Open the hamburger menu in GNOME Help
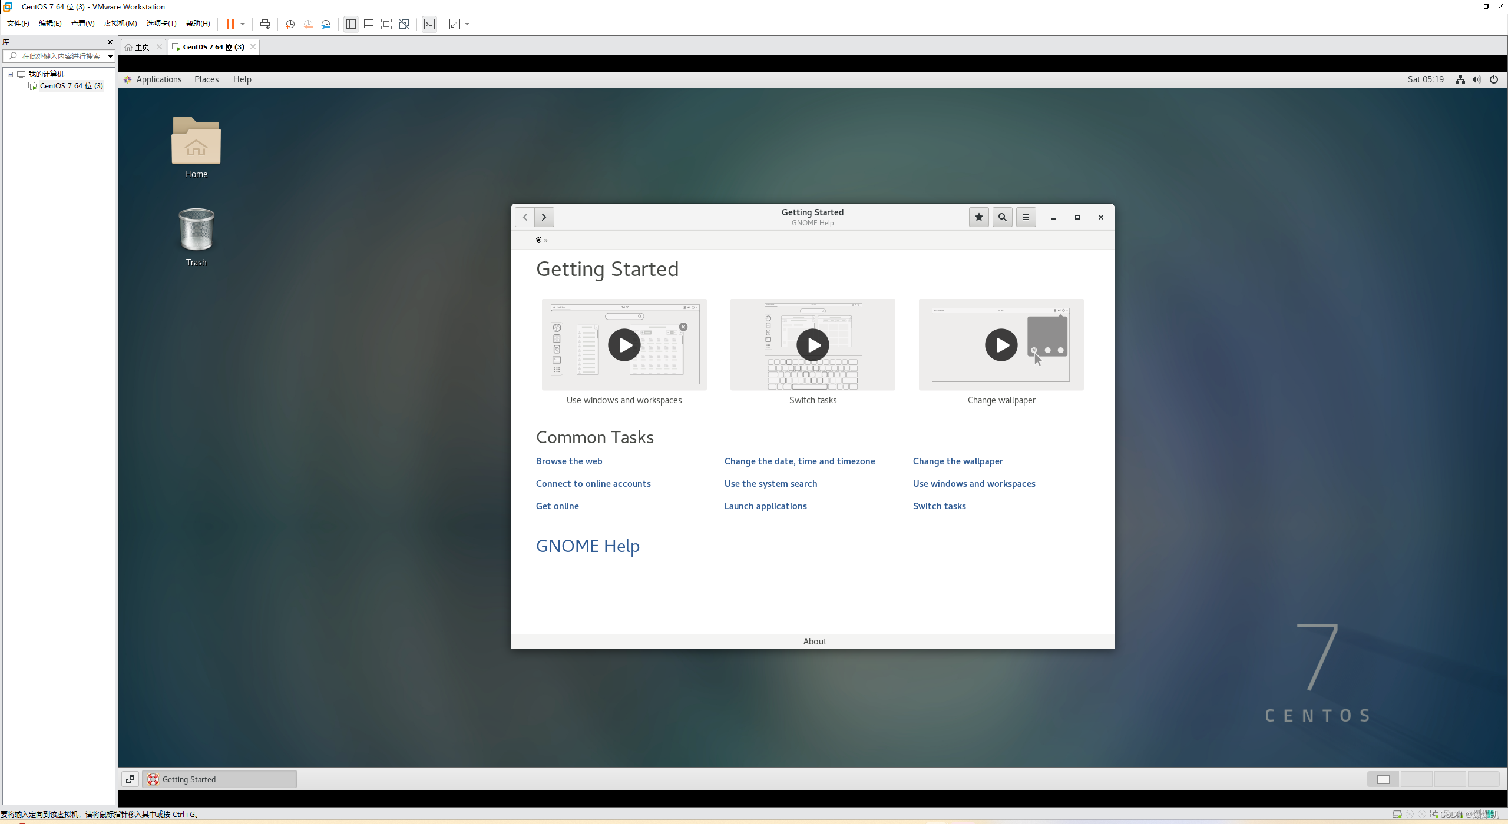This screenshot has height=824, width=1508. coord(1026,217)
